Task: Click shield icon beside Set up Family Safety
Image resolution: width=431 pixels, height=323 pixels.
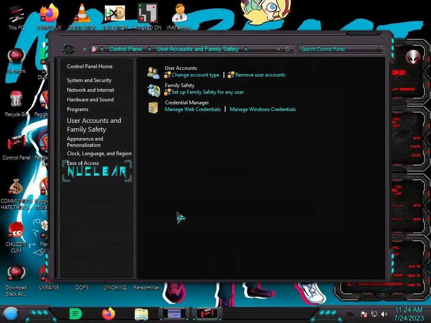Action: 168,92
